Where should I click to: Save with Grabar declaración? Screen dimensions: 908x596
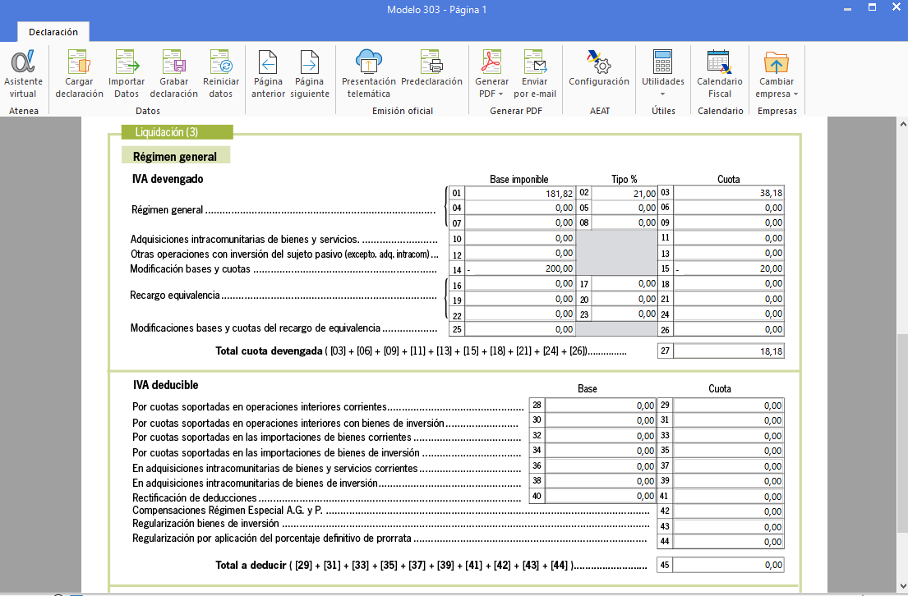click(173, 74)
